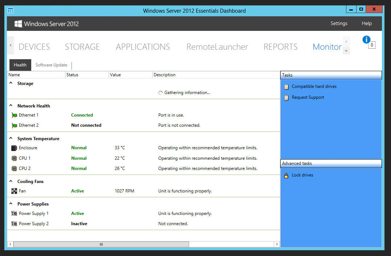Viewport: 391px width, 256px height.
Task: Click the 22 °C CPU 1 value
Action: (x=120, y=158)
